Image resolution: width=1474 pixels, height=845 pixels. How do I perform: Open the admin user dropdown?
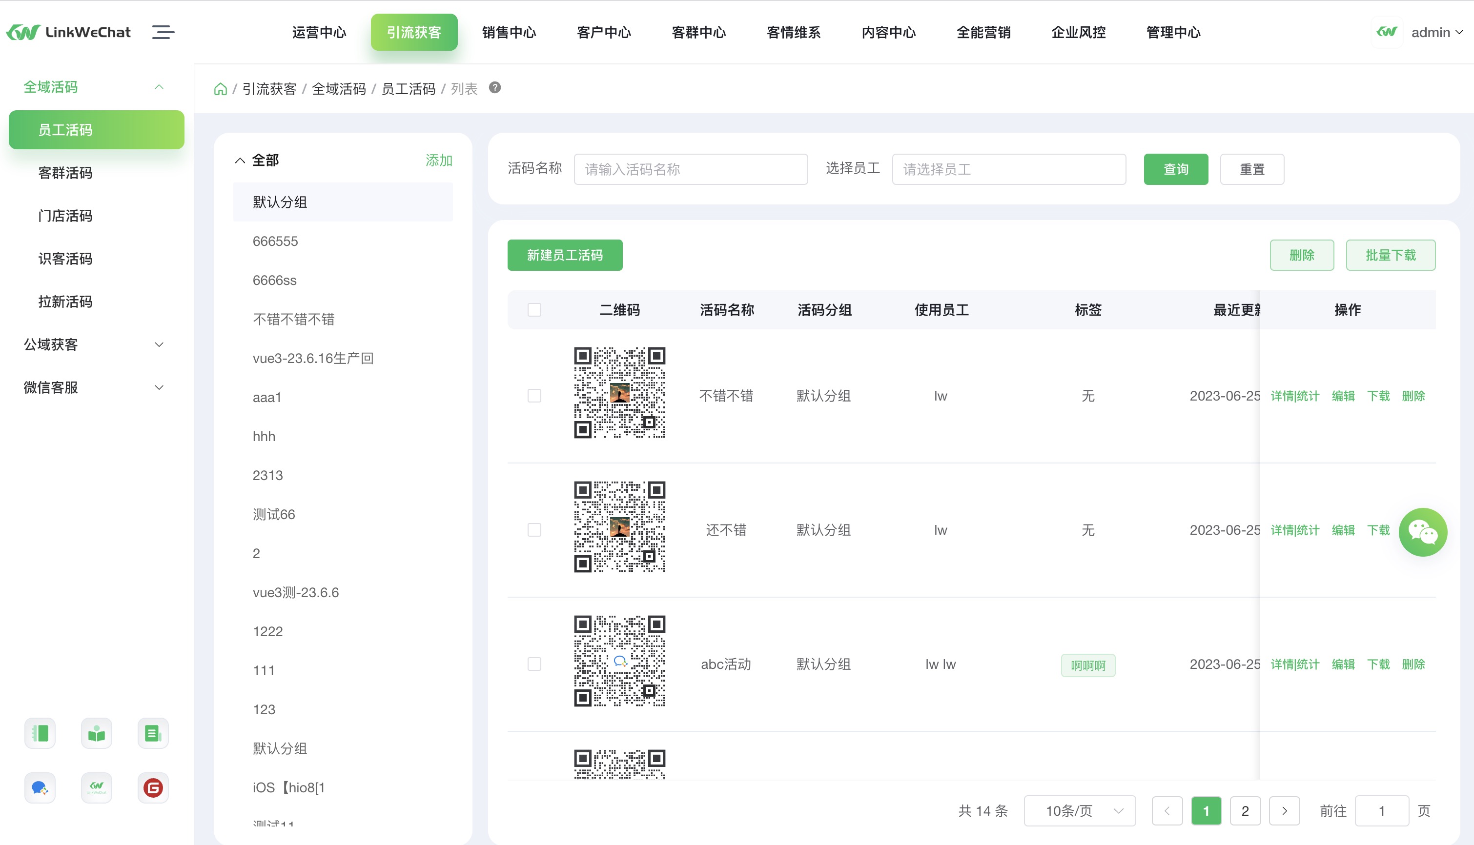coord(1437,33)
